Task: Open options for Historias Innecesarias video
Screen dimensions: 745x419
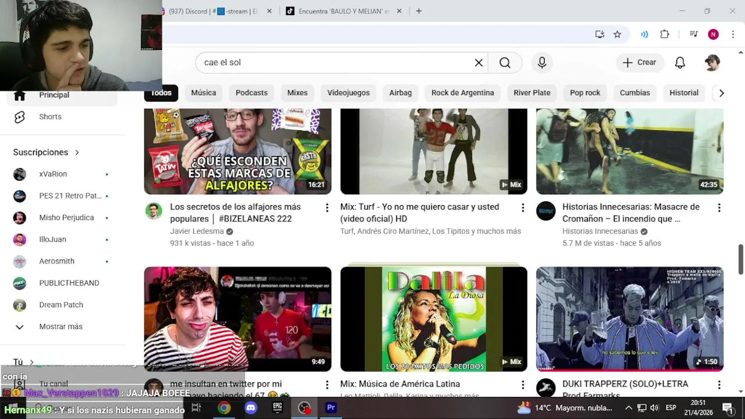Action: 719,208
